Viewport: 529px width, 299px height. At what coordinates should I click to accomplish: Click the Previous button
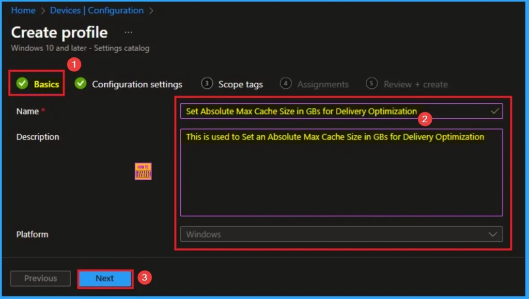coord(40,278)
